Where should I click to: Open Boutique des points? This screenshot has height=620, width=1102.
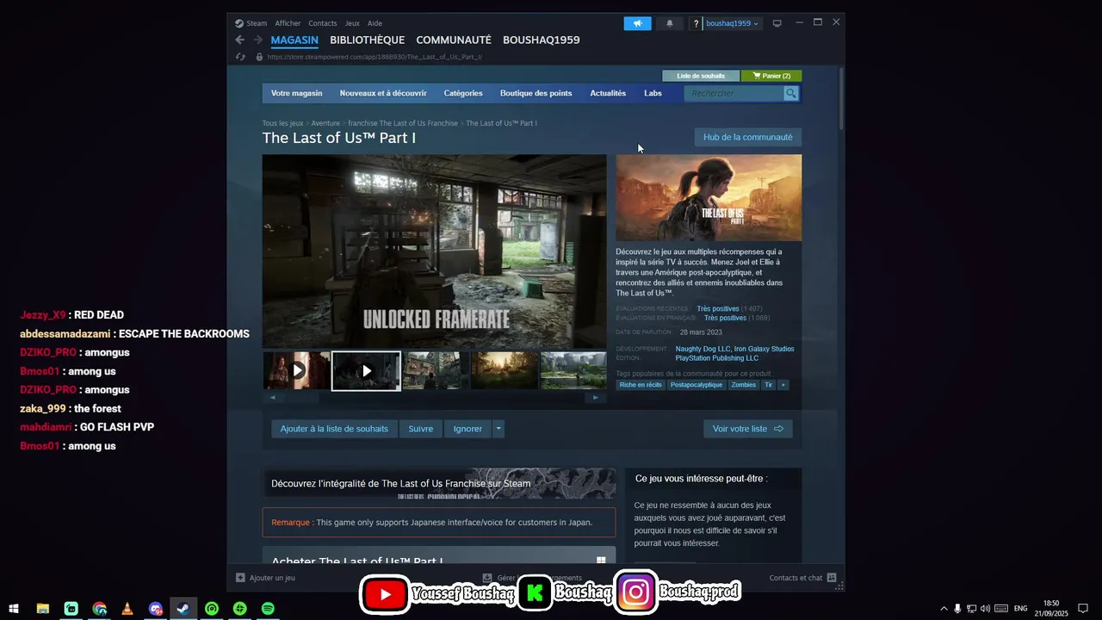click(536, 93)
